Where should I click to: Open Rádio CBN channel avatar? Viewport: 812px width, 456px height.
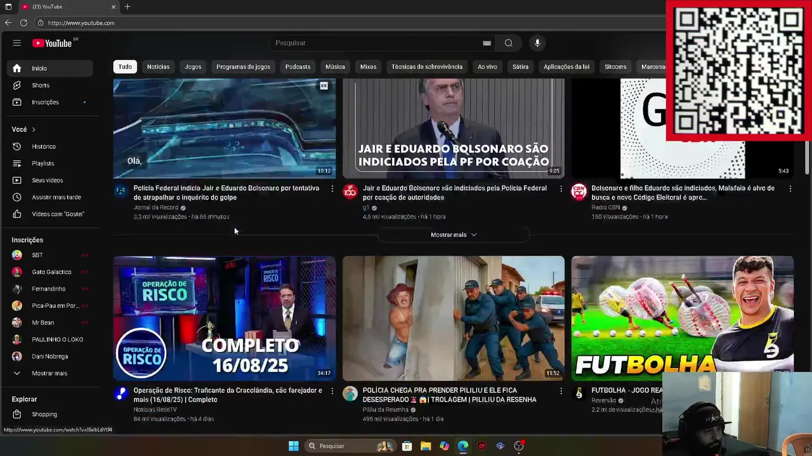(579, 191)
